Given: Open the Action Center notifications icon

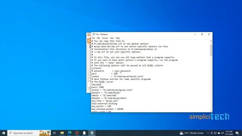Looking at the screenshot, I should tap(237, 133).
